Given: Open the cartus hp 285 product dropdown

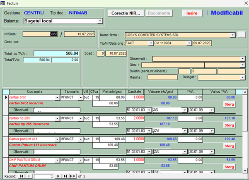Looking at the screenshot, I should [x=57, y=118].
